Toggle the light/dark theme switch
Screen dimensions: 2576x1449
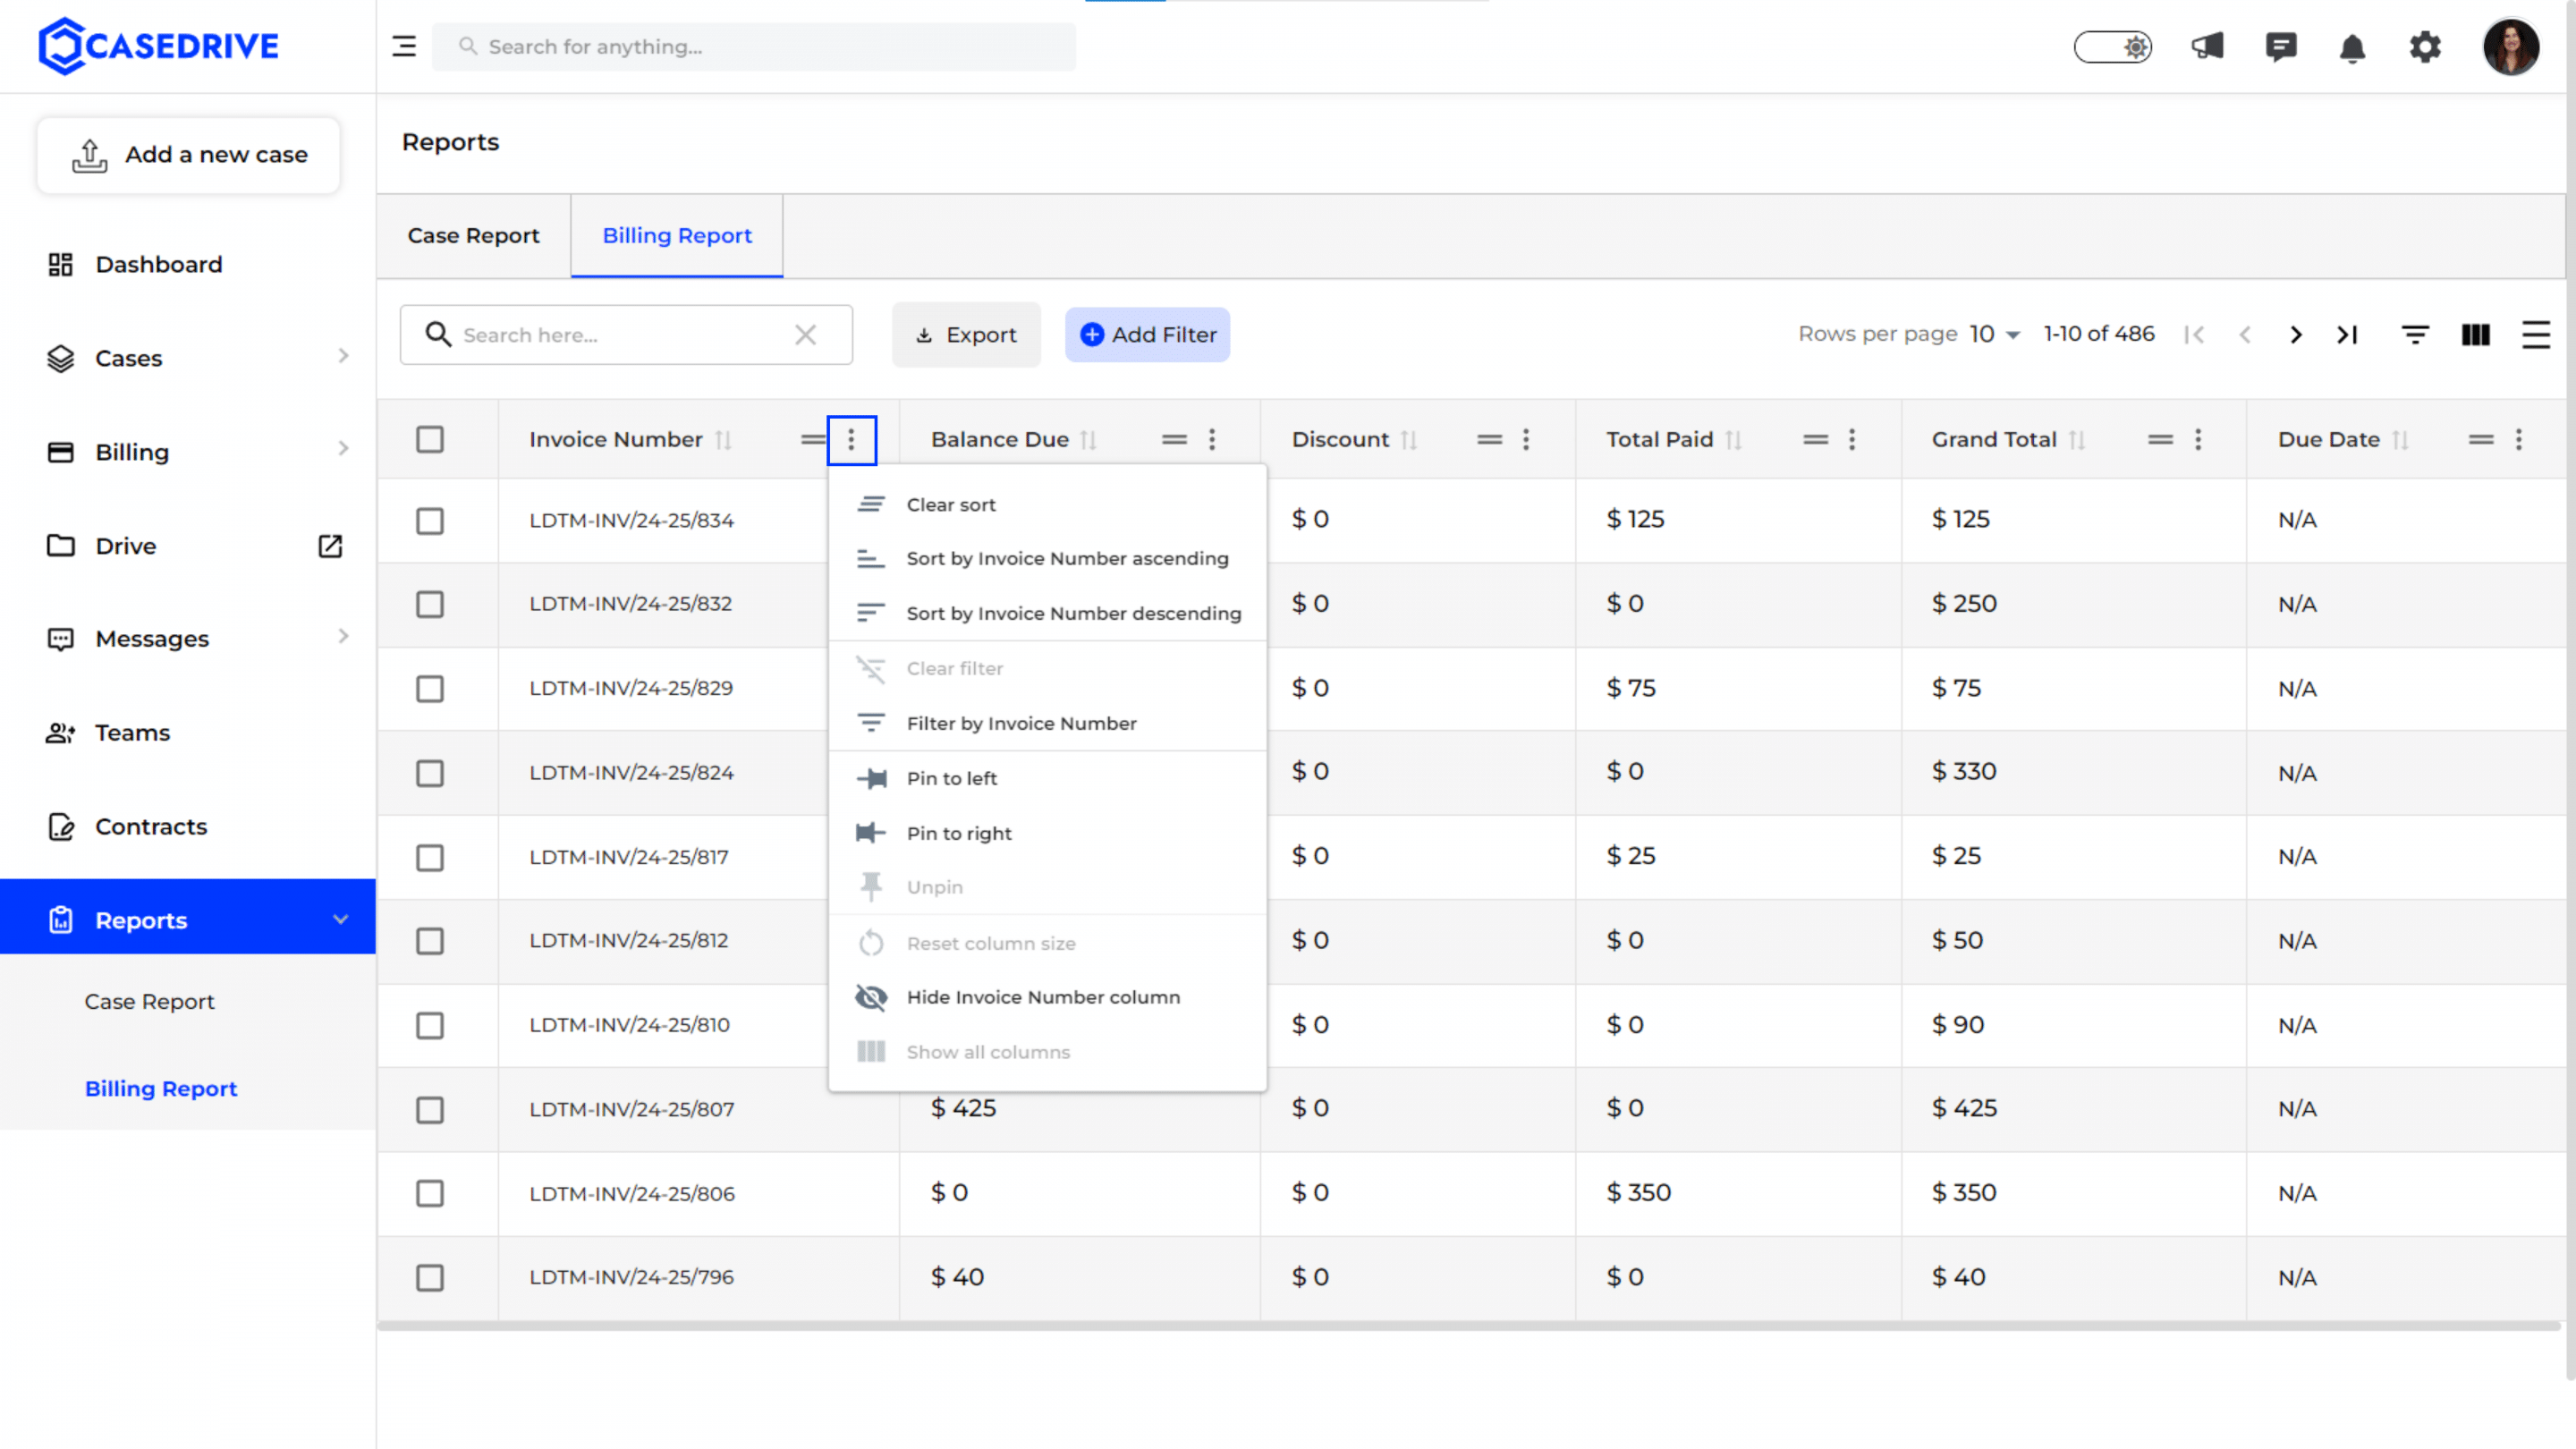2113,47
